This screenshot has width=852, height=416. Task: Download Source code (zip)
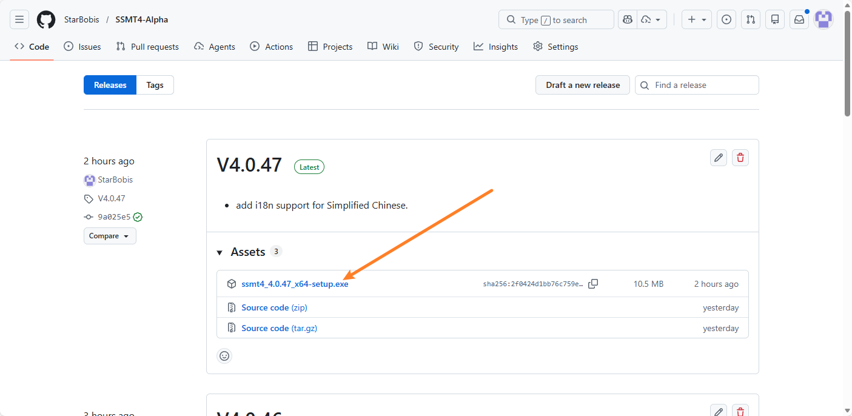pos(274,307)
